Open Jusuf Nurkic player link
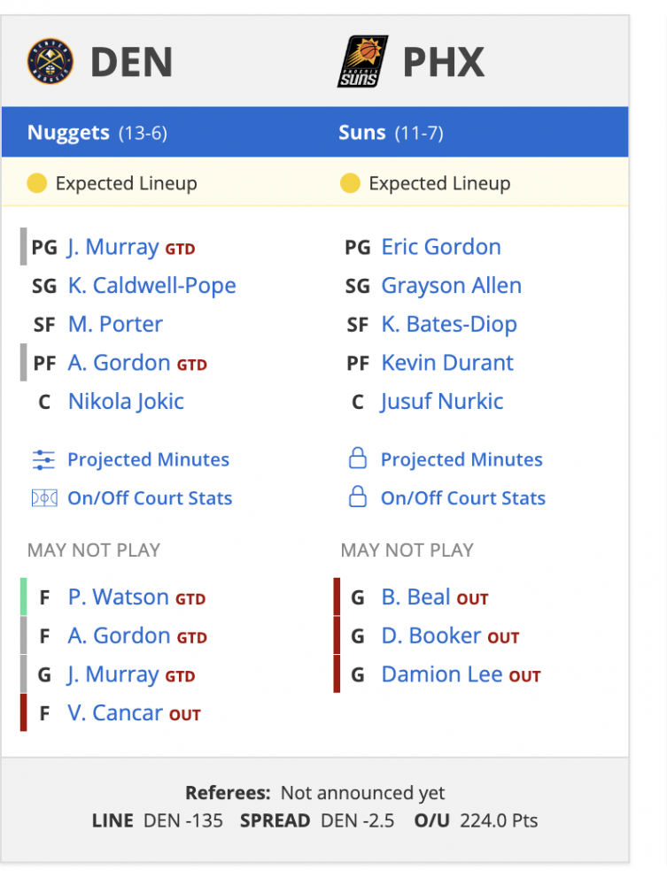Viewport: 667px width, 885px height. tap(442, 401)
